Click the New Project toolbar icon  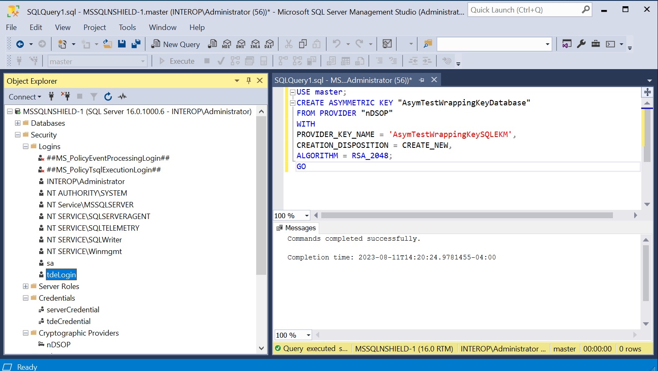pyautogui.click(x=62, y=44)
